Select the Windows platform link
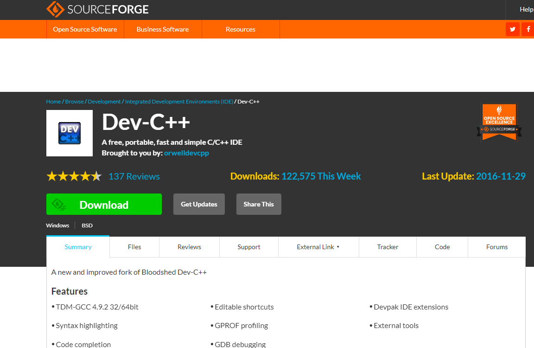534x348 pixels. pyautogui.click(x=57, y=226)
